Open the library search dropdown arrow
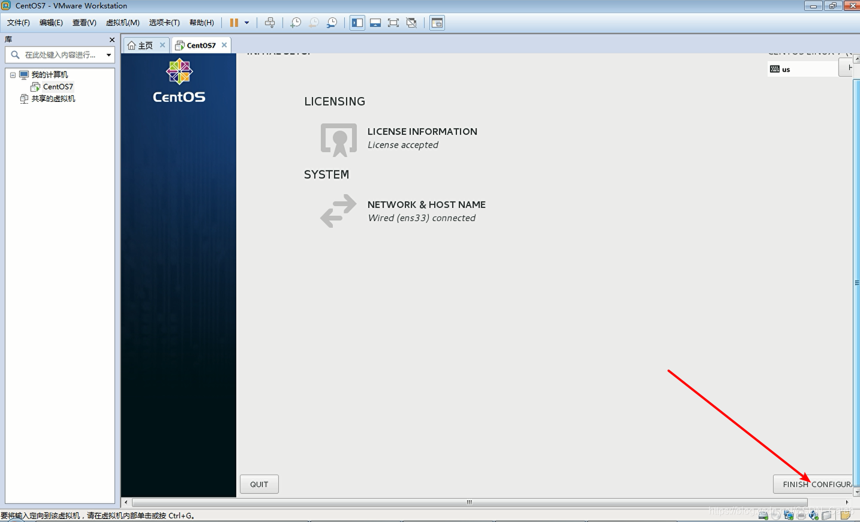Screen dimensions: 860x522 point(109,55)
